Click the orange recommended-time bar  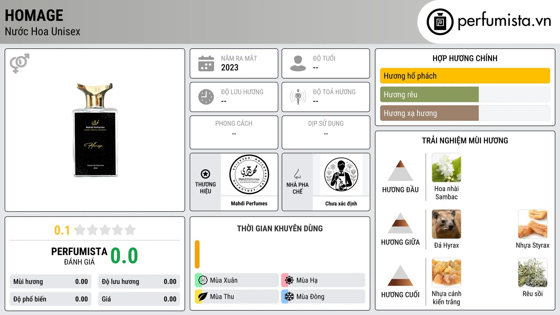tap(197, 254)
